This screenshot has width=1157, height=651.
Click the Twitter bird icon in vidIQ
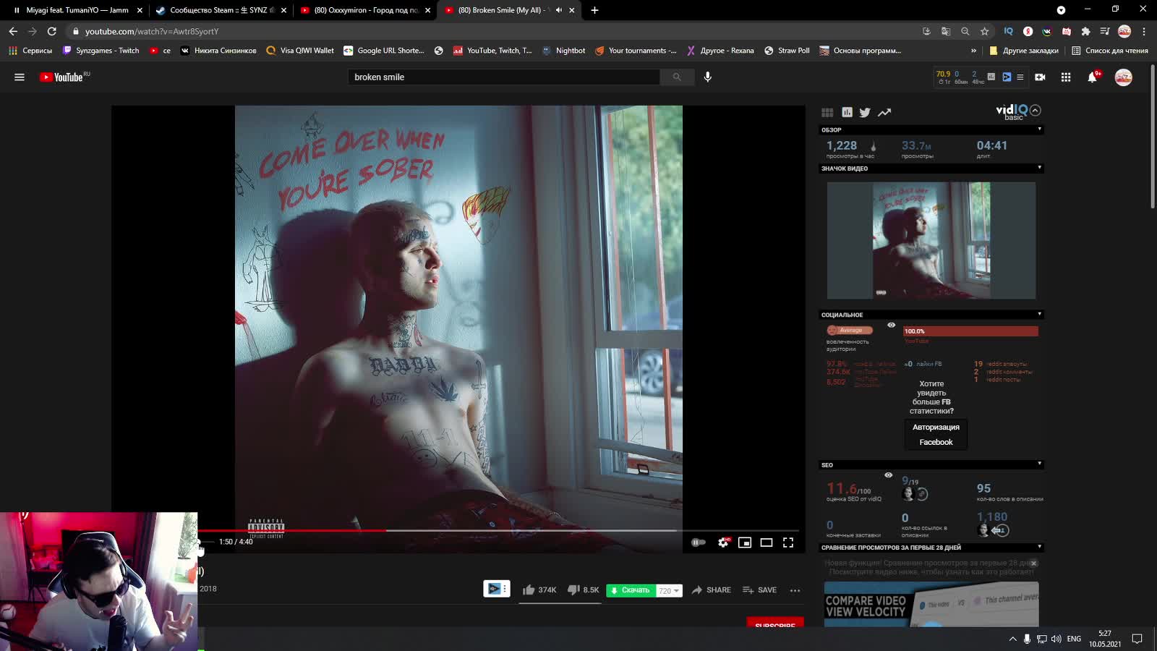[865, 112]
